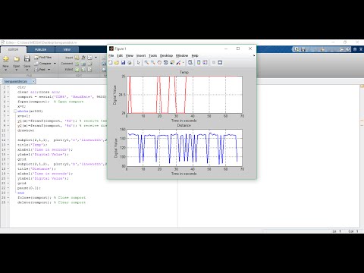Select the Rotate 3D tool in Figure 1
This screenshot has width=364, height=273.
coord(166,63)
